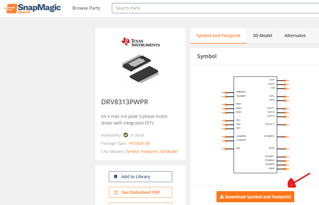Click the 65-V max 3-A motor driver description
The height and width of the screenshot is (205, 319).
(134, 120)
